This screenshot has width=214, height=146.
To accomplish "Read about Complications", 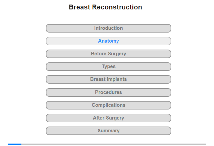I will click(108, 105).
